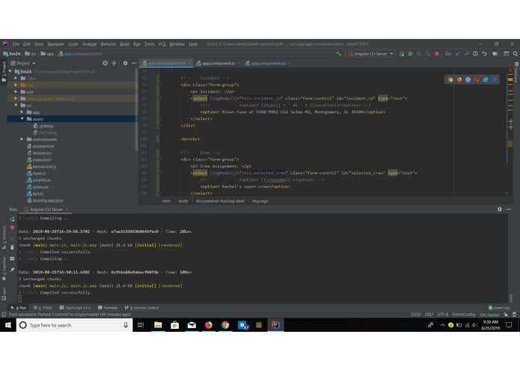520x370 pixels.
Task: Select karma.conf.js in the project tree
Action: coord(44,166)
